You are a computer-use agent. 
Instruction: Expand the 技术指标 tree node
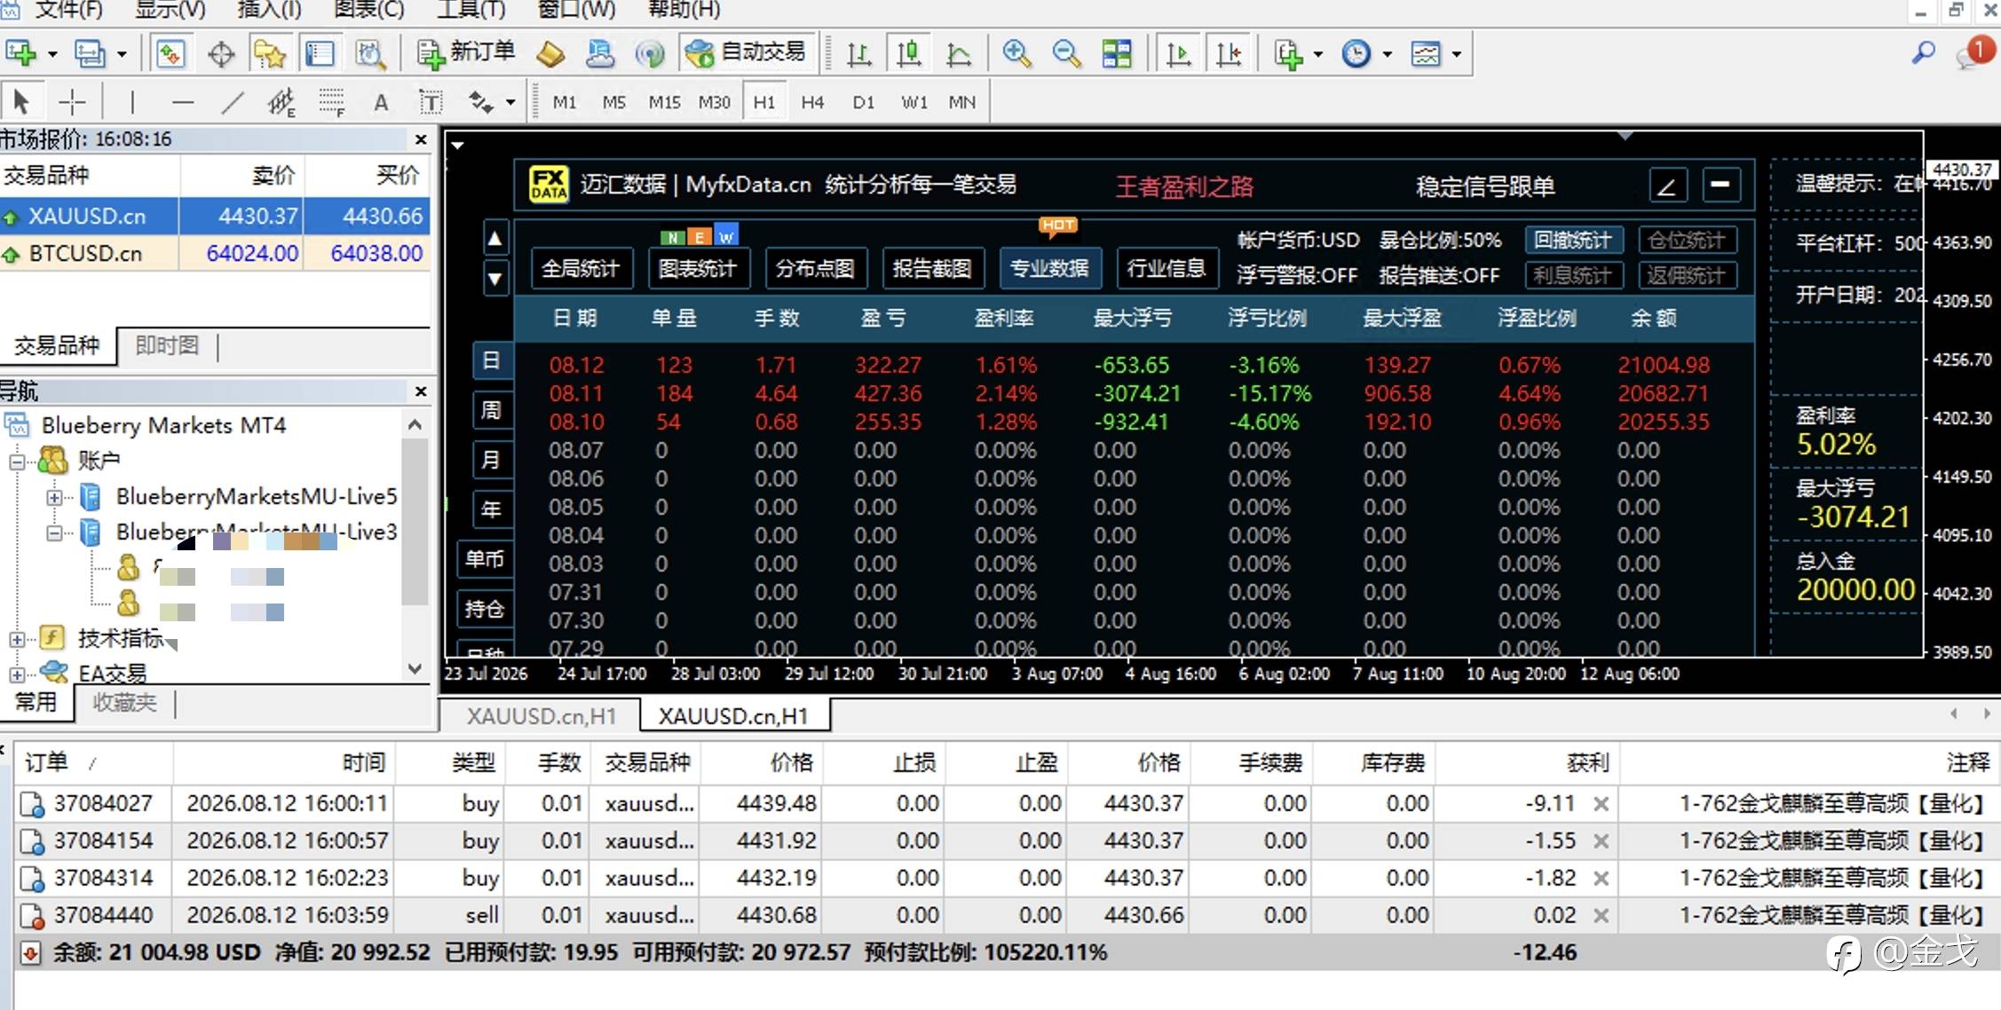click(17, 639)
